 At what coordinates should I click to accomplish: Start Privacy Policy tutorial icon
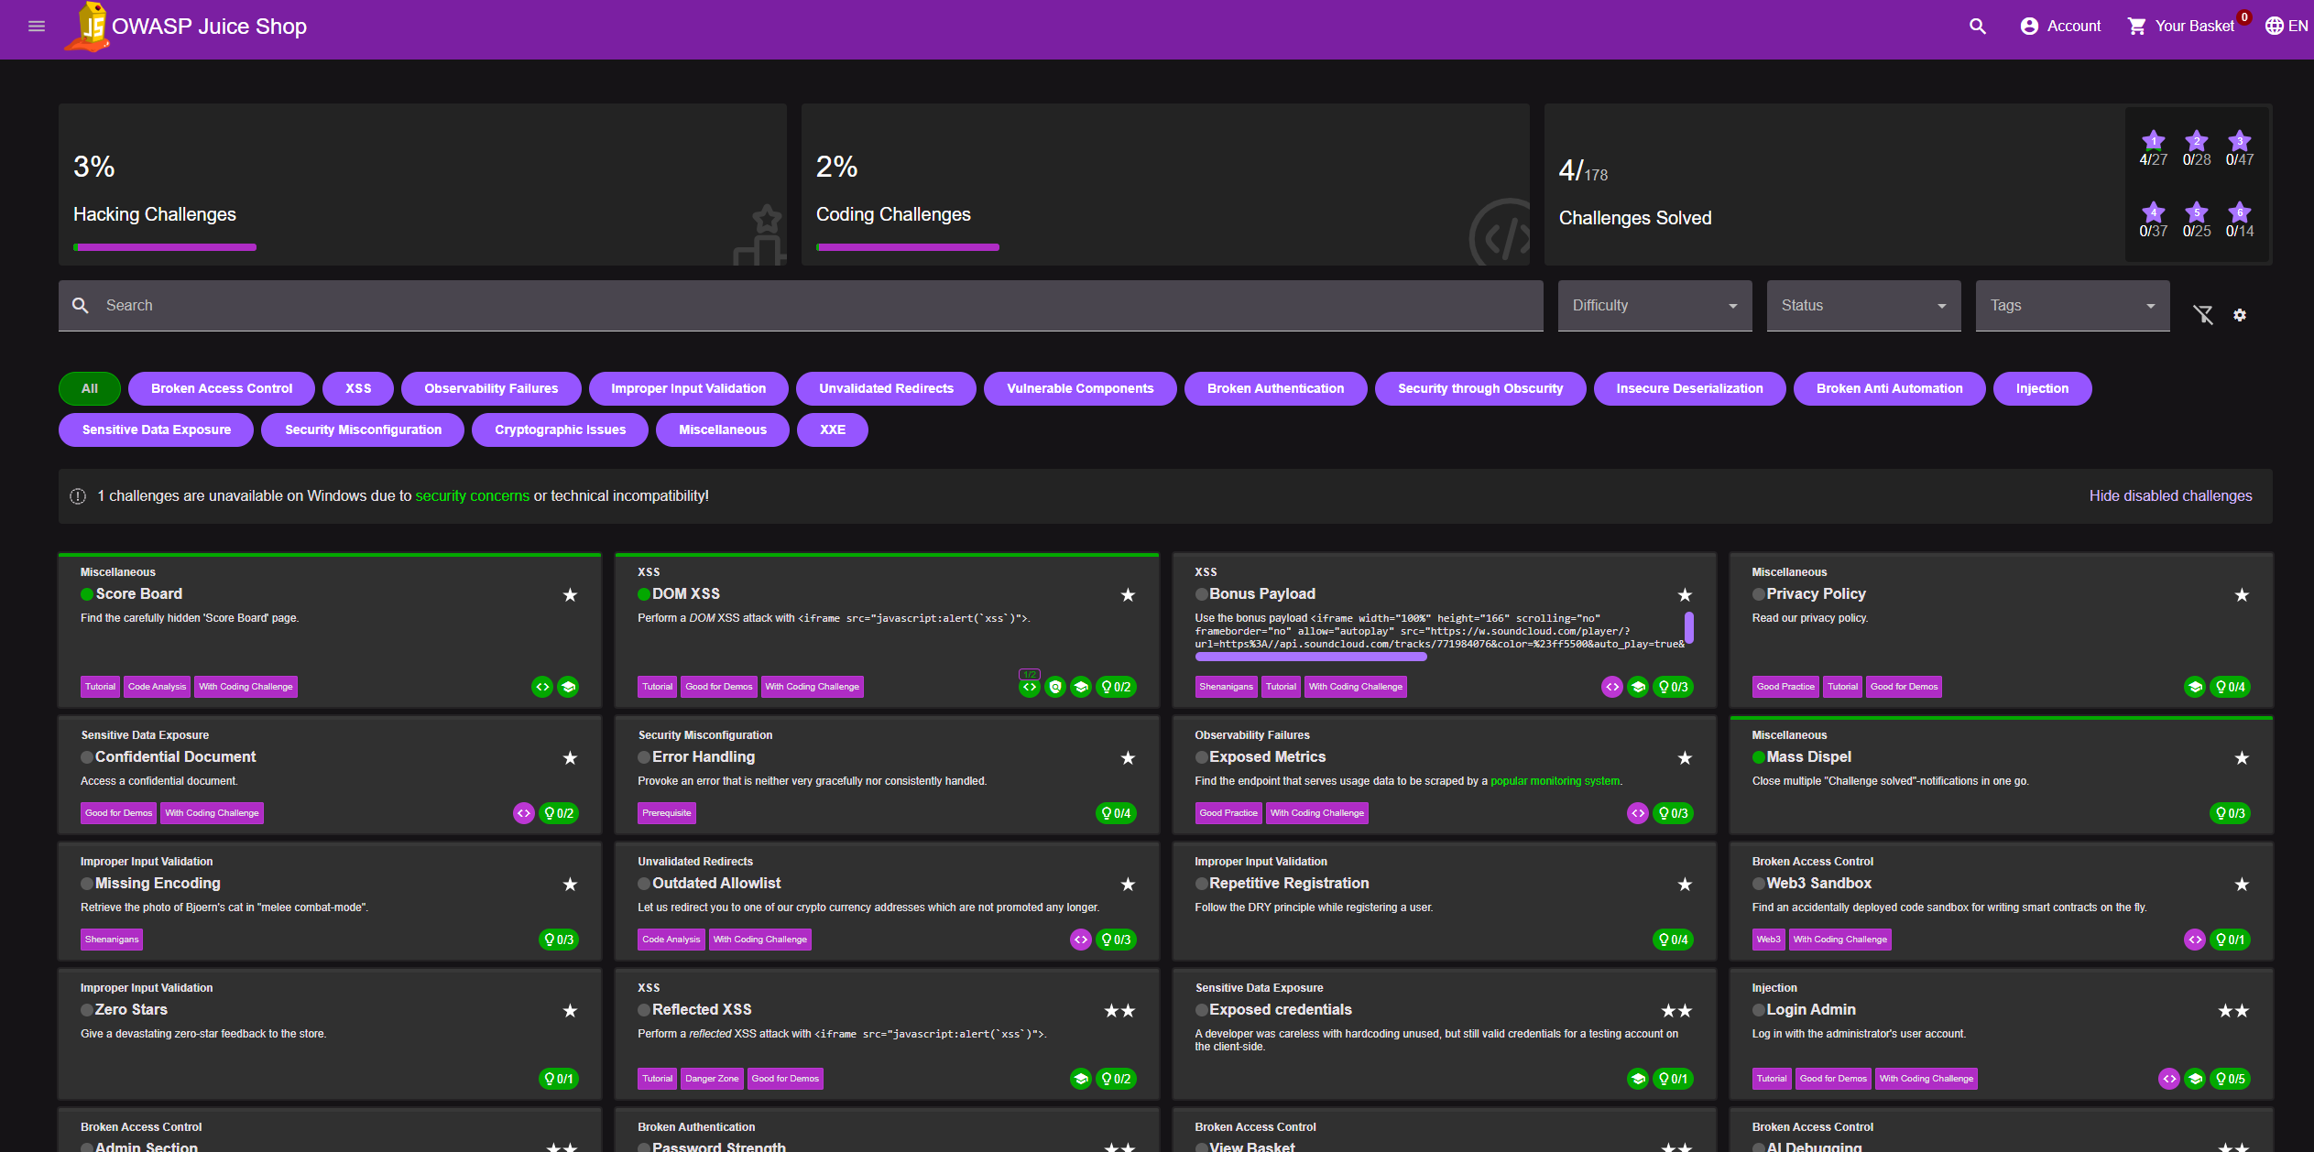pos(2195,687)
